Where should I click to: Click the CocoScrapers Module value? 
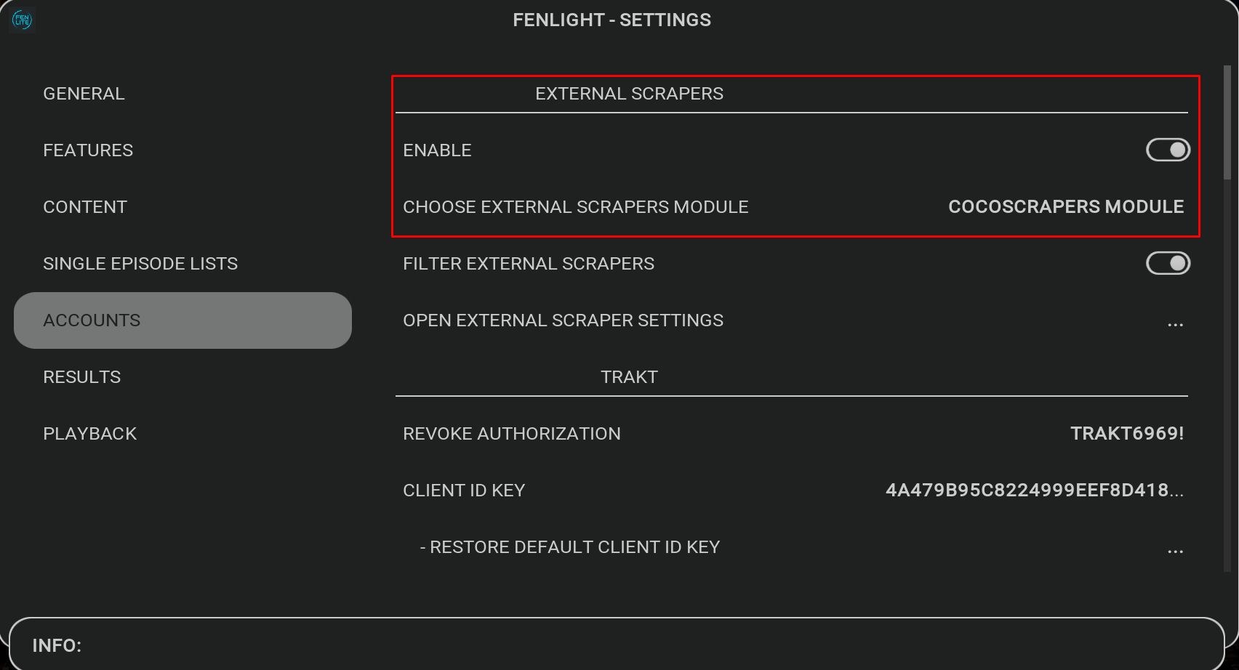coord(1065,207)
